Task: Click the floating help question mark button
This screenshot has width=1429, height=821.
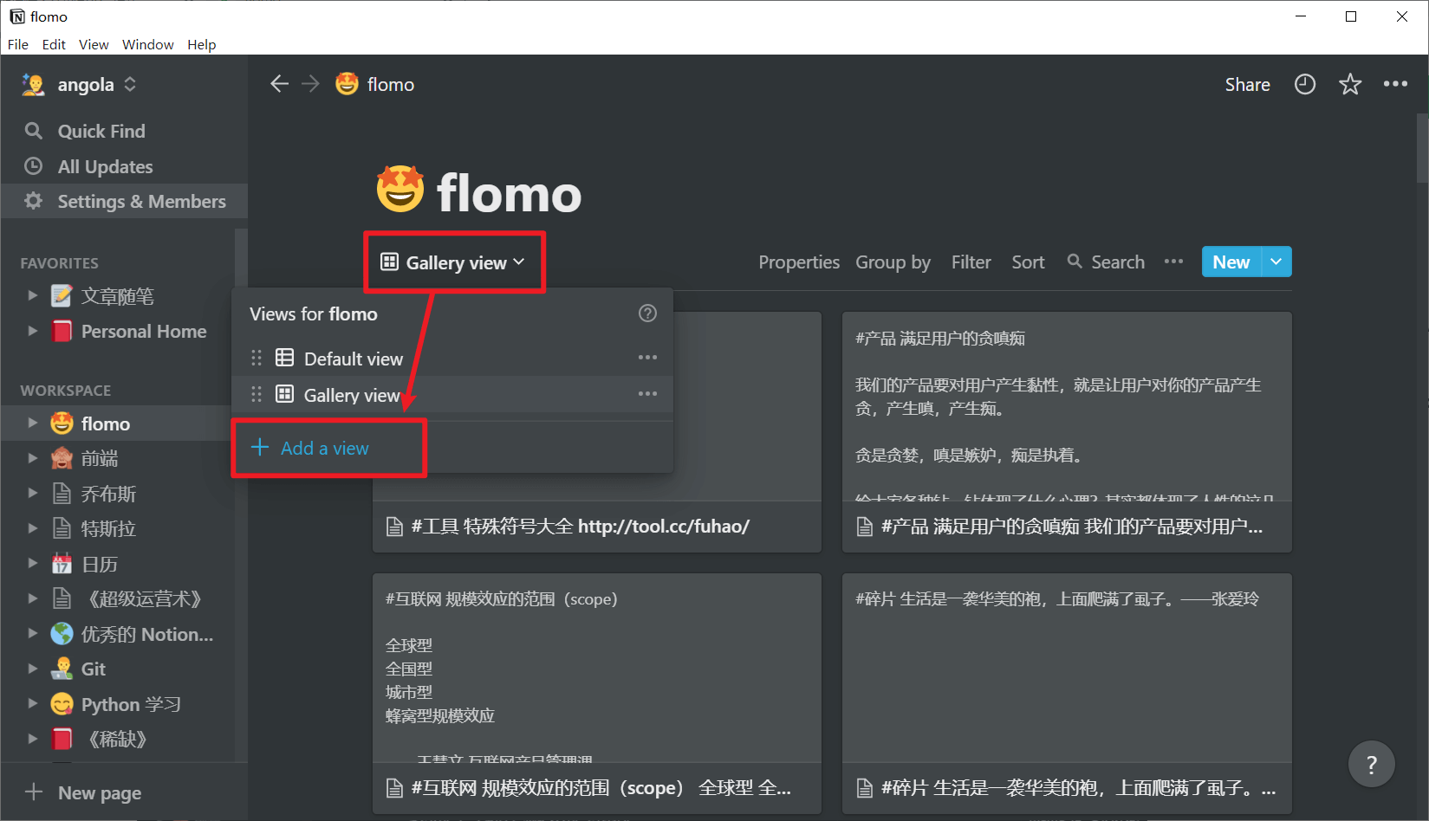Action: (x=1371, y=764)
